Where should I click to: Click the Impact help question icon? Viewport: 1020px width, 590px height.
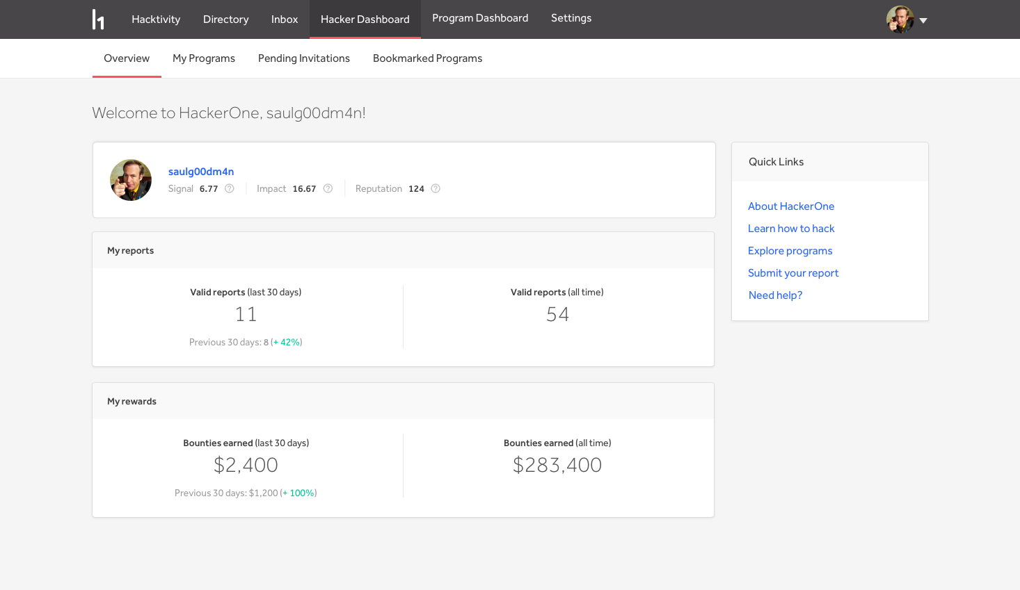pyautogui.click(x=328, y=188)
